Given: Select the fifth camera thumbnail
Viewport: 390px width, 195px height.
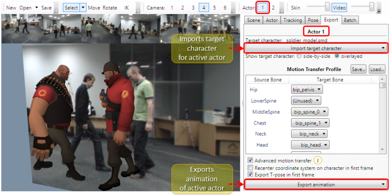Looking at the screenshot, I should pos(180,29).
